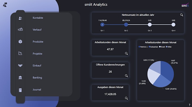Click the 47.97 hours value
The image size is (192, 107).
click(x=110, y=49)
